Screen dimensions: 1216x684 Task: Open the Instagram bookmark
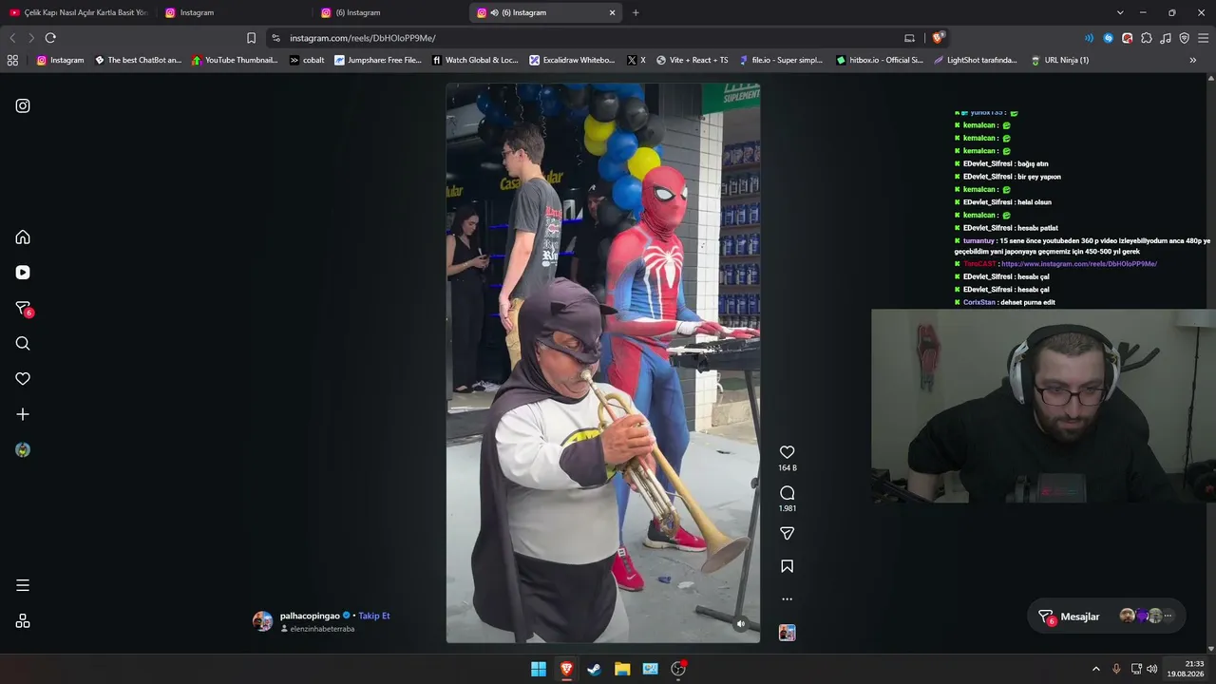pos(60,60)
